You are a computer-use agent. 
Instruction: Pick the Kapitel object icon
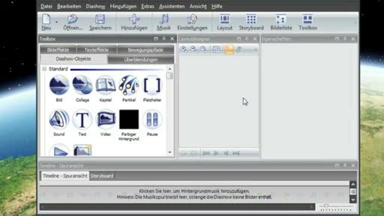pyautogui.click(x=106, y=85)
